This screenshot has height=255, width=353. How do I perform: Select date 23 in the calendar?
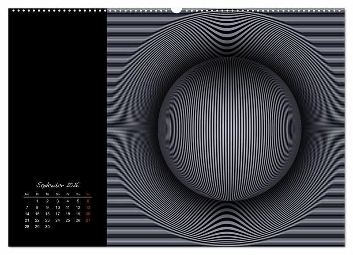pyautogui.click(x=47, y=220)
